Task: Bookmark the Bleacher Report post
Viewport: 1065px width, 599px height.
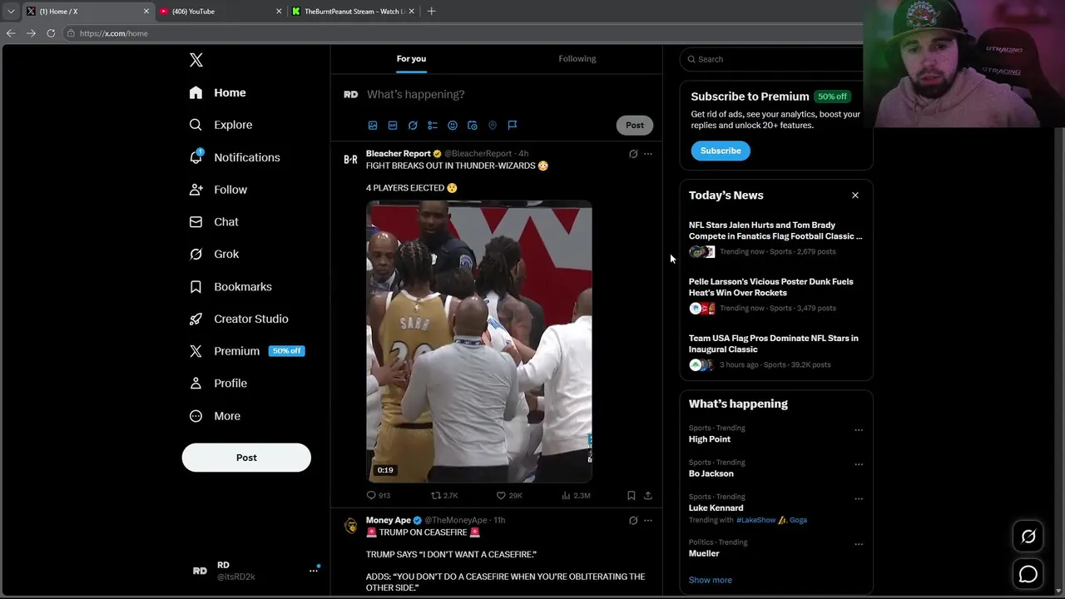Action: click(x=632, y=496)
